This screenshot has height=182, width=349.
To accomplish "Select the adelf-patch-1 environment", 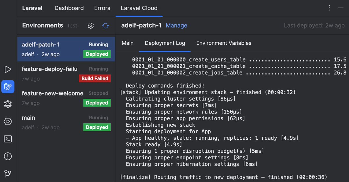I will (66, 49).
